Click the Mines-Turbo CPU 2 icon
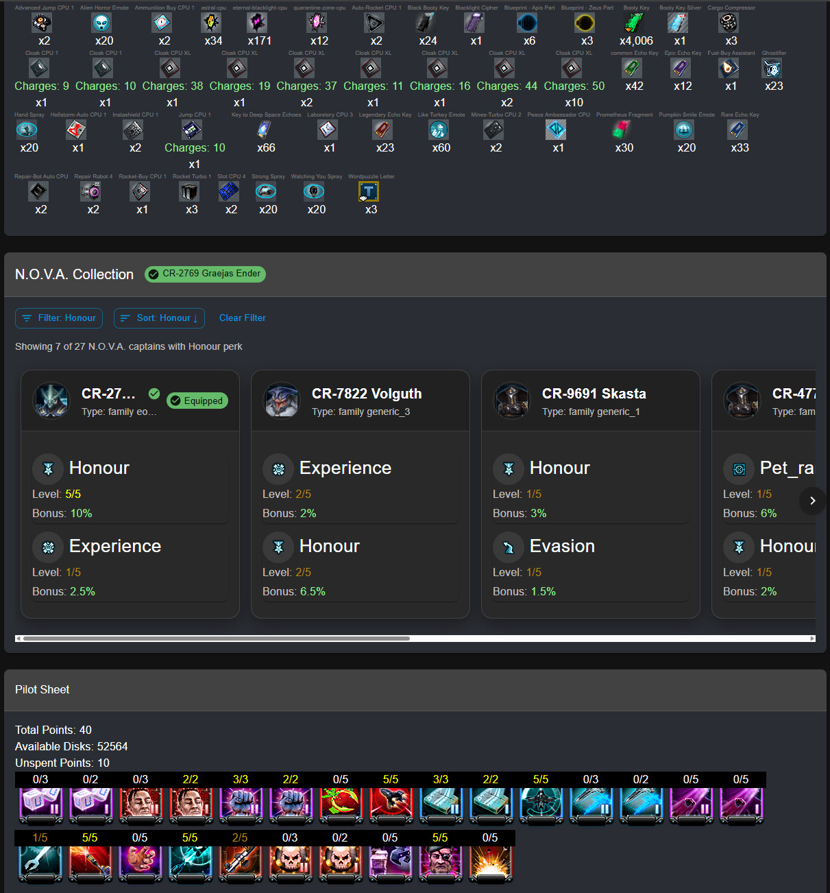830x893 pixels. point(493,130)
